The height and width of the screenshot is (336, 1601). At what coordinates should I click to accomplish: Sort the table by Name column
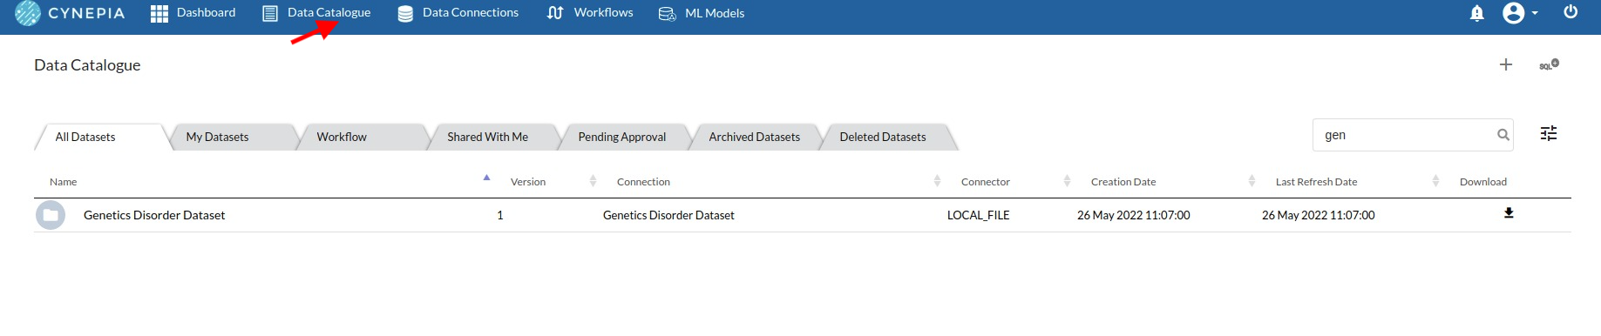point(64,182)
